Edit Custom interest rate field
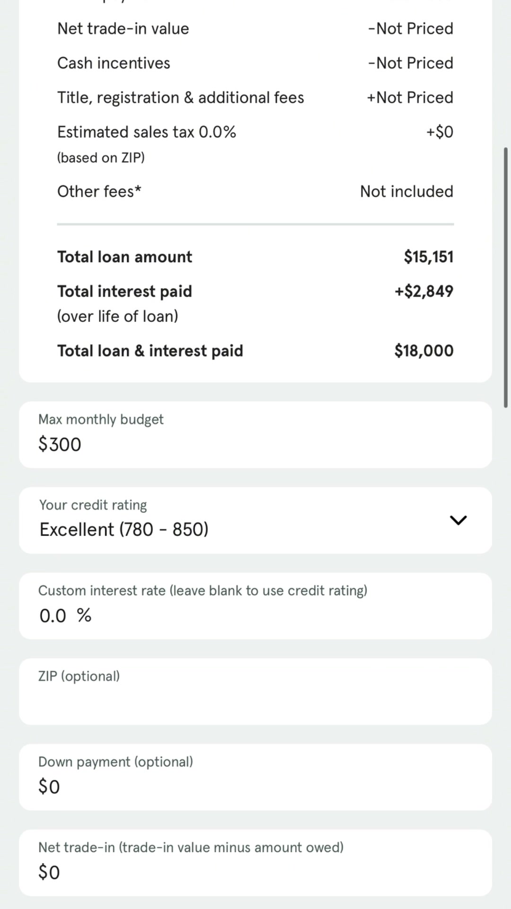 click(255, 606)
